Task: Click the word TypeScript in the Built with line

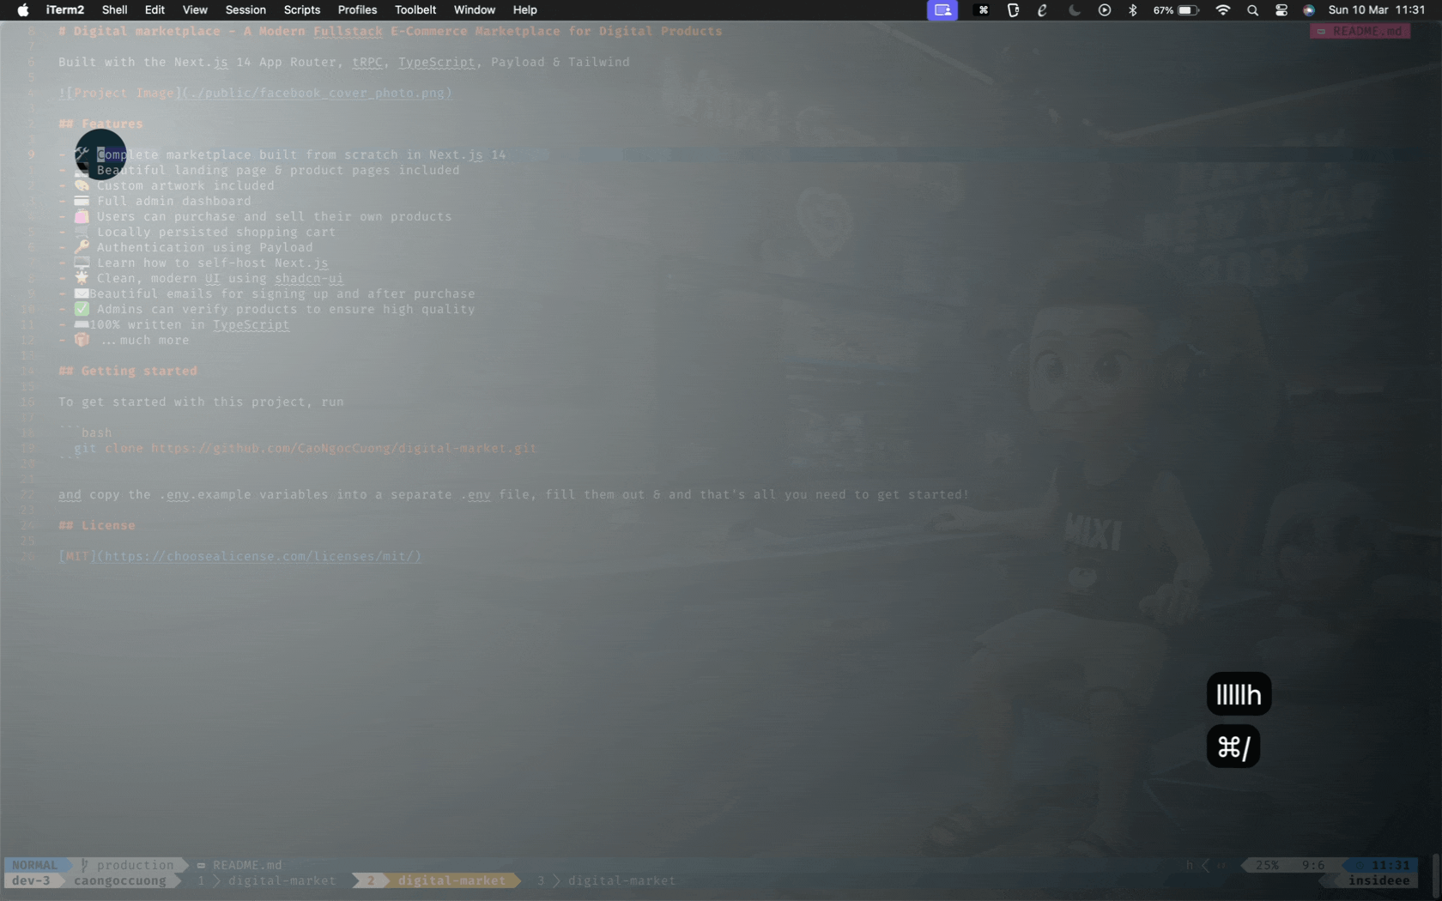Action: 436,62
